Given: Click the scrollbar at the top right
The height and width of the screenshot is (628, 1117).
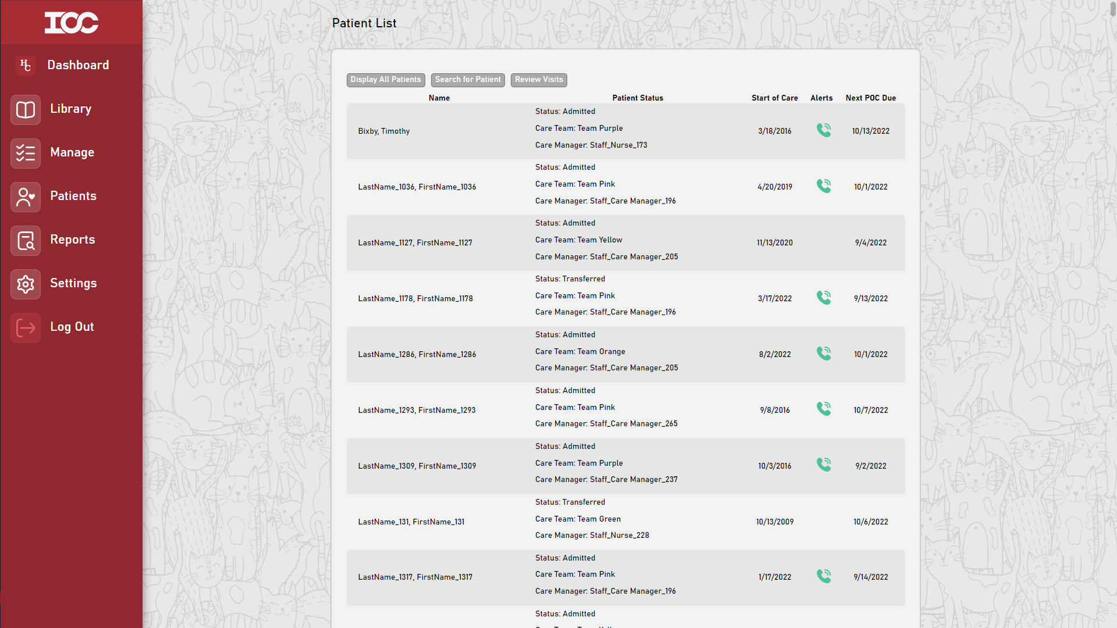Looking at the screenshot, I should click(1113, 9).
